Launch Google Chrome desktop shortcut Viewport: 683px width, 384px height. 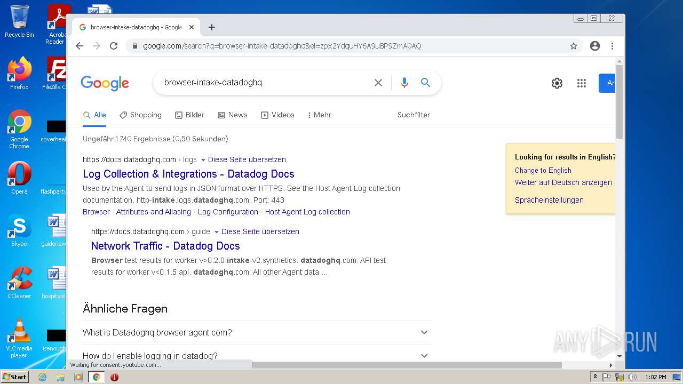[x=19, y=129]
